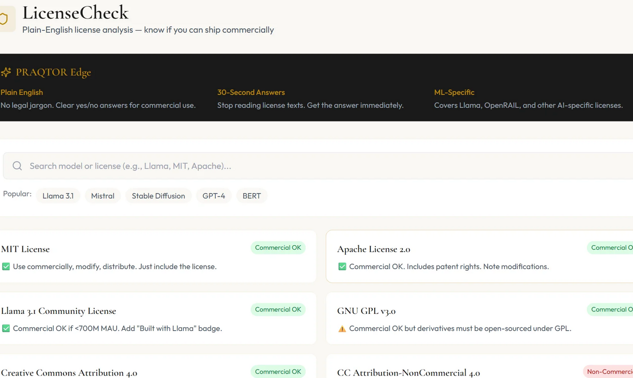Screen dimensions: 633x378
Task: Select the Mistral popular chip
Action: (103, 195)
